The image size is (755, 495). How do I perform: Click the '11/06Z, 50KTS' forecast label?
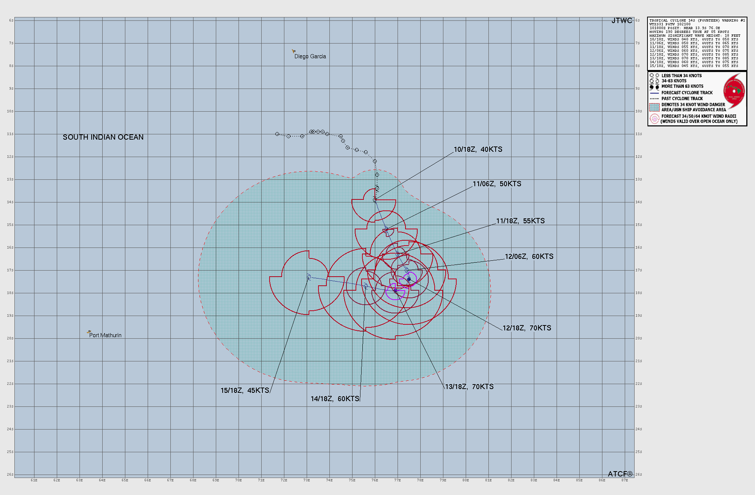497,184
